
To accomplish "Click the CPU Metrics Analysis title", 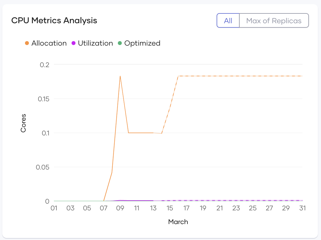I will (54, 20).
